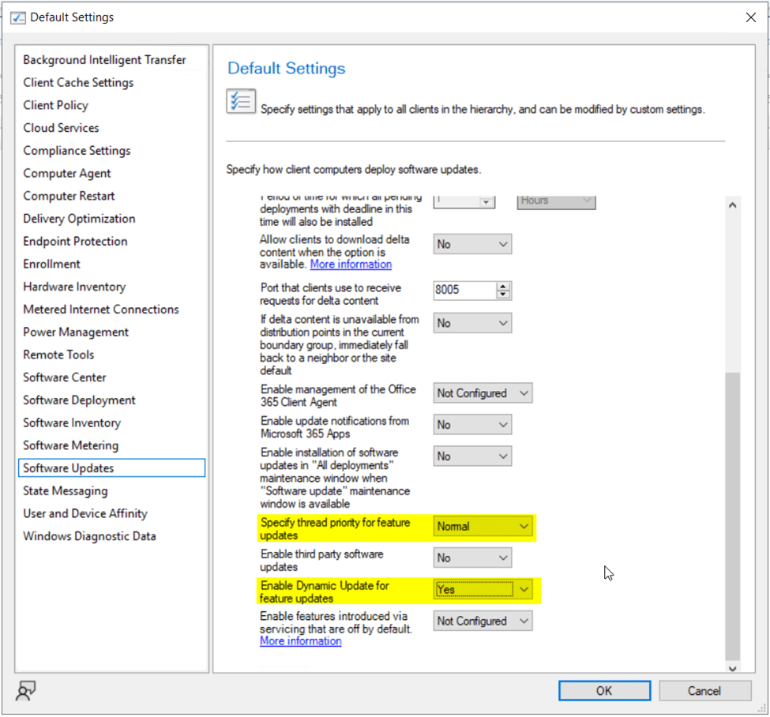
Task: Click the Default Settings checklist icon
Action: (x=241, y=101)
